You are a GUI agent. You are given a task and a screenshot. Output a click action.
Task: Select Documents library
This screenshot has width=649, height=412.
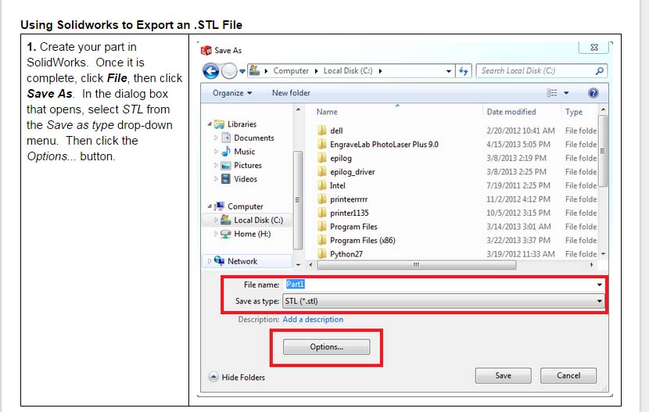[x=253, y=138]
